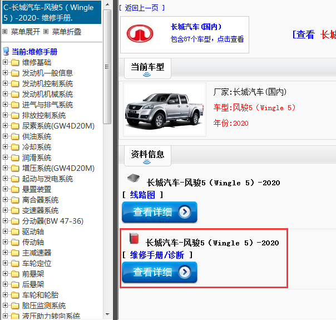Click the 年份:2020 text

pyautogui.click(x=231, y=123)
